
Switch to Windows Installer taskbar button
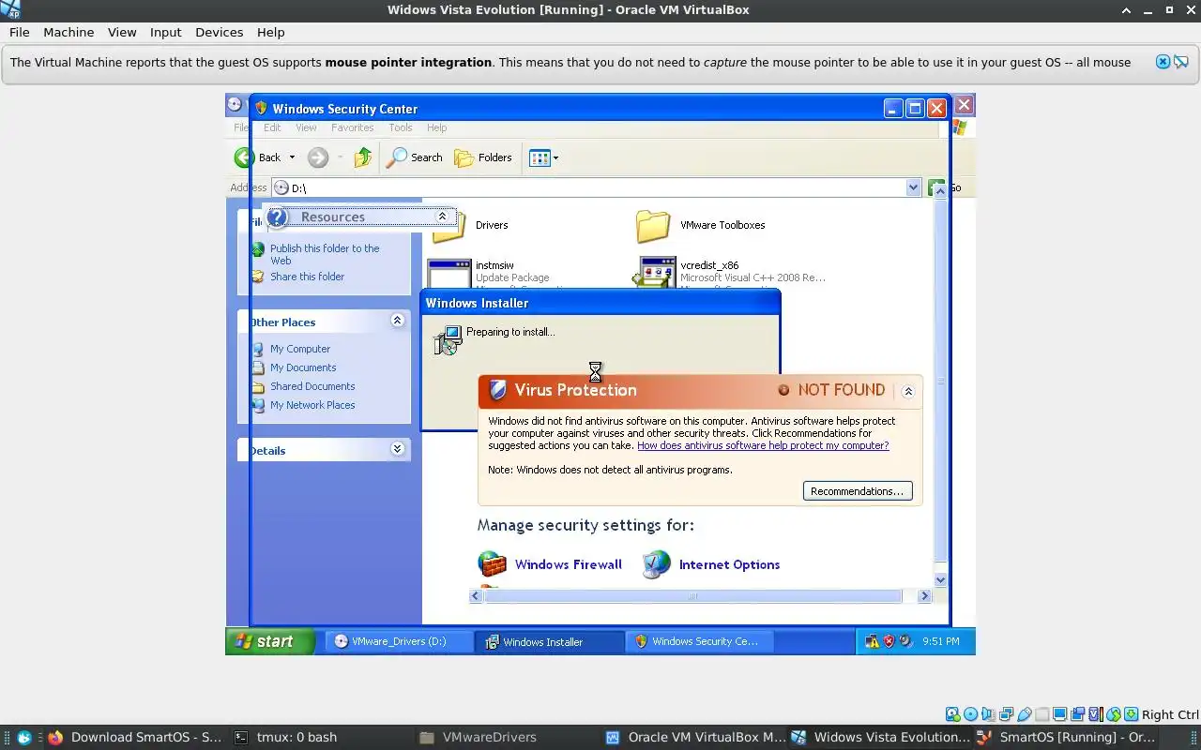(550, 641)
